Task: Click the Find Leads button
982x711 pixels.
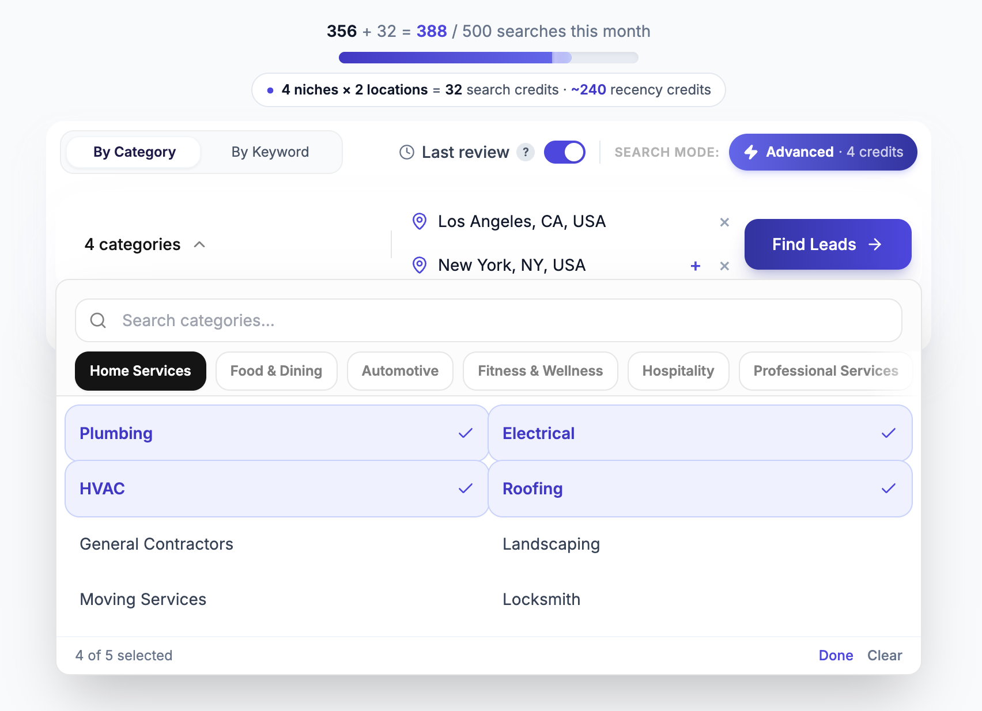Action: click(828, 244)
